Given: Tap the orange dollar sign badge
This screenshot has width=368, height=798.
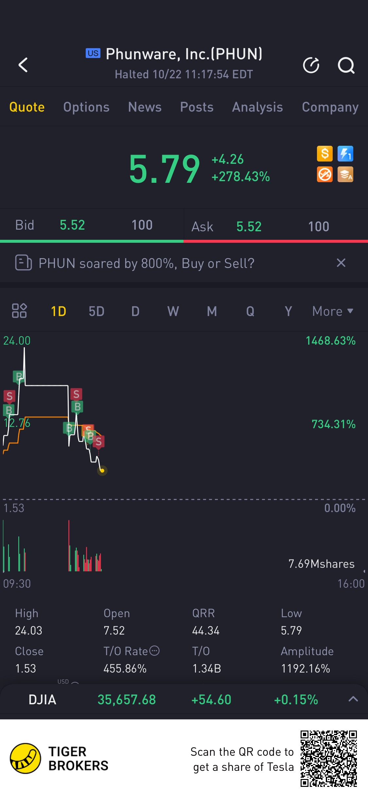Looking at the screenshot, I should (x=325, y=154).
